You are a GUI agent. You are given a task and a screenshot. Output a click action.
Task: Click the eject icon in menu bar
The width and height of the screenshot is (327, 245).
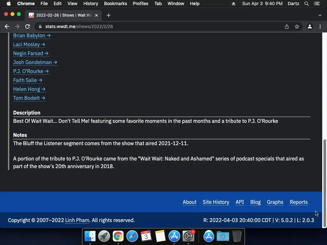233,4
